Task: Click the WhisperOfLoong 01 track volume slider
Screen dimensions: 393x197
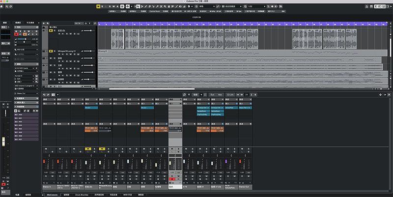Action: pos(88,51)
